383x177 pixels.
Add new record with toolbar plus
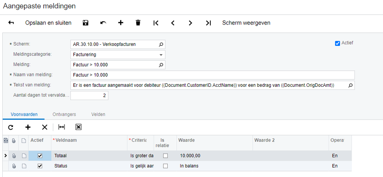pyautogui.click(x=121, y=23)
